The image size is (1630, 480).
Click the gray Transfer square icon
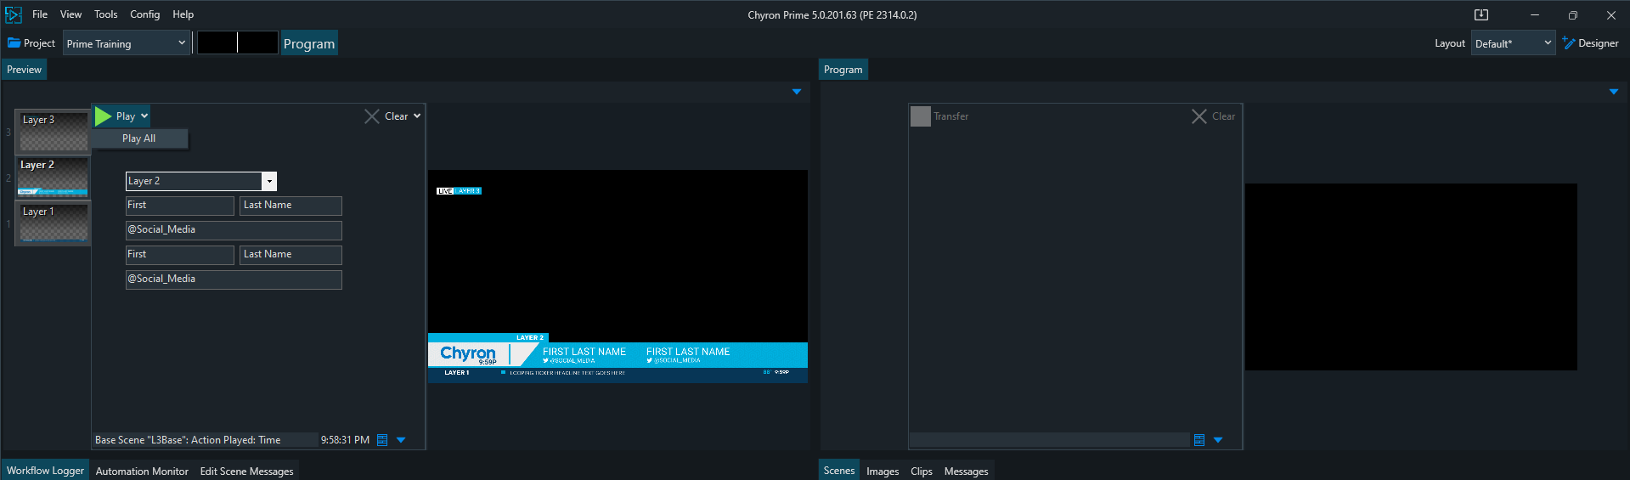click(920, 116)
